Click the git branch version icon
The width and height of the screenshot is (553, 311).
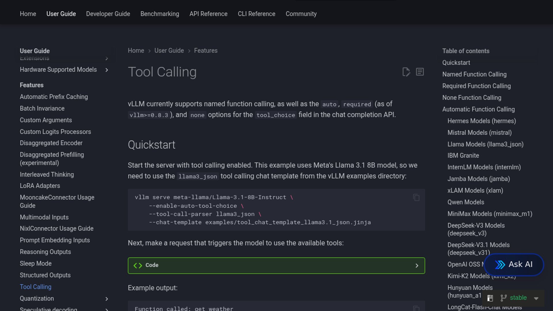(503, 298)
